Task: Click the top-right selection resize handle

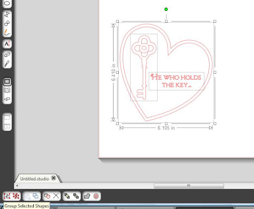Action: [x=215, y=21]
